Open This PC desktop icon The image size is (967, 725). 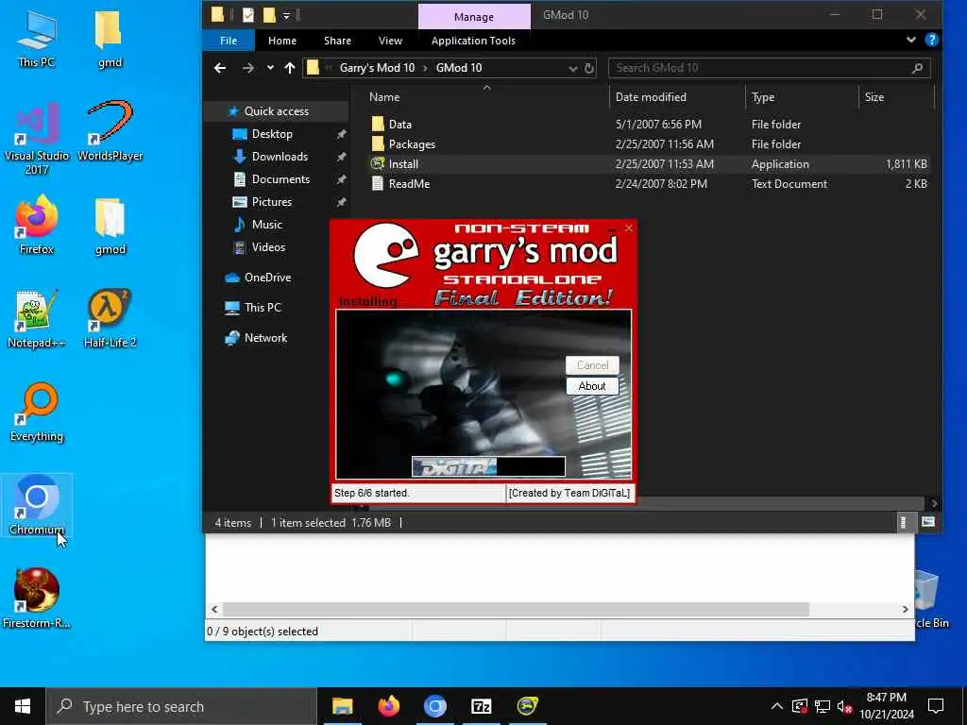pos(36,39)
